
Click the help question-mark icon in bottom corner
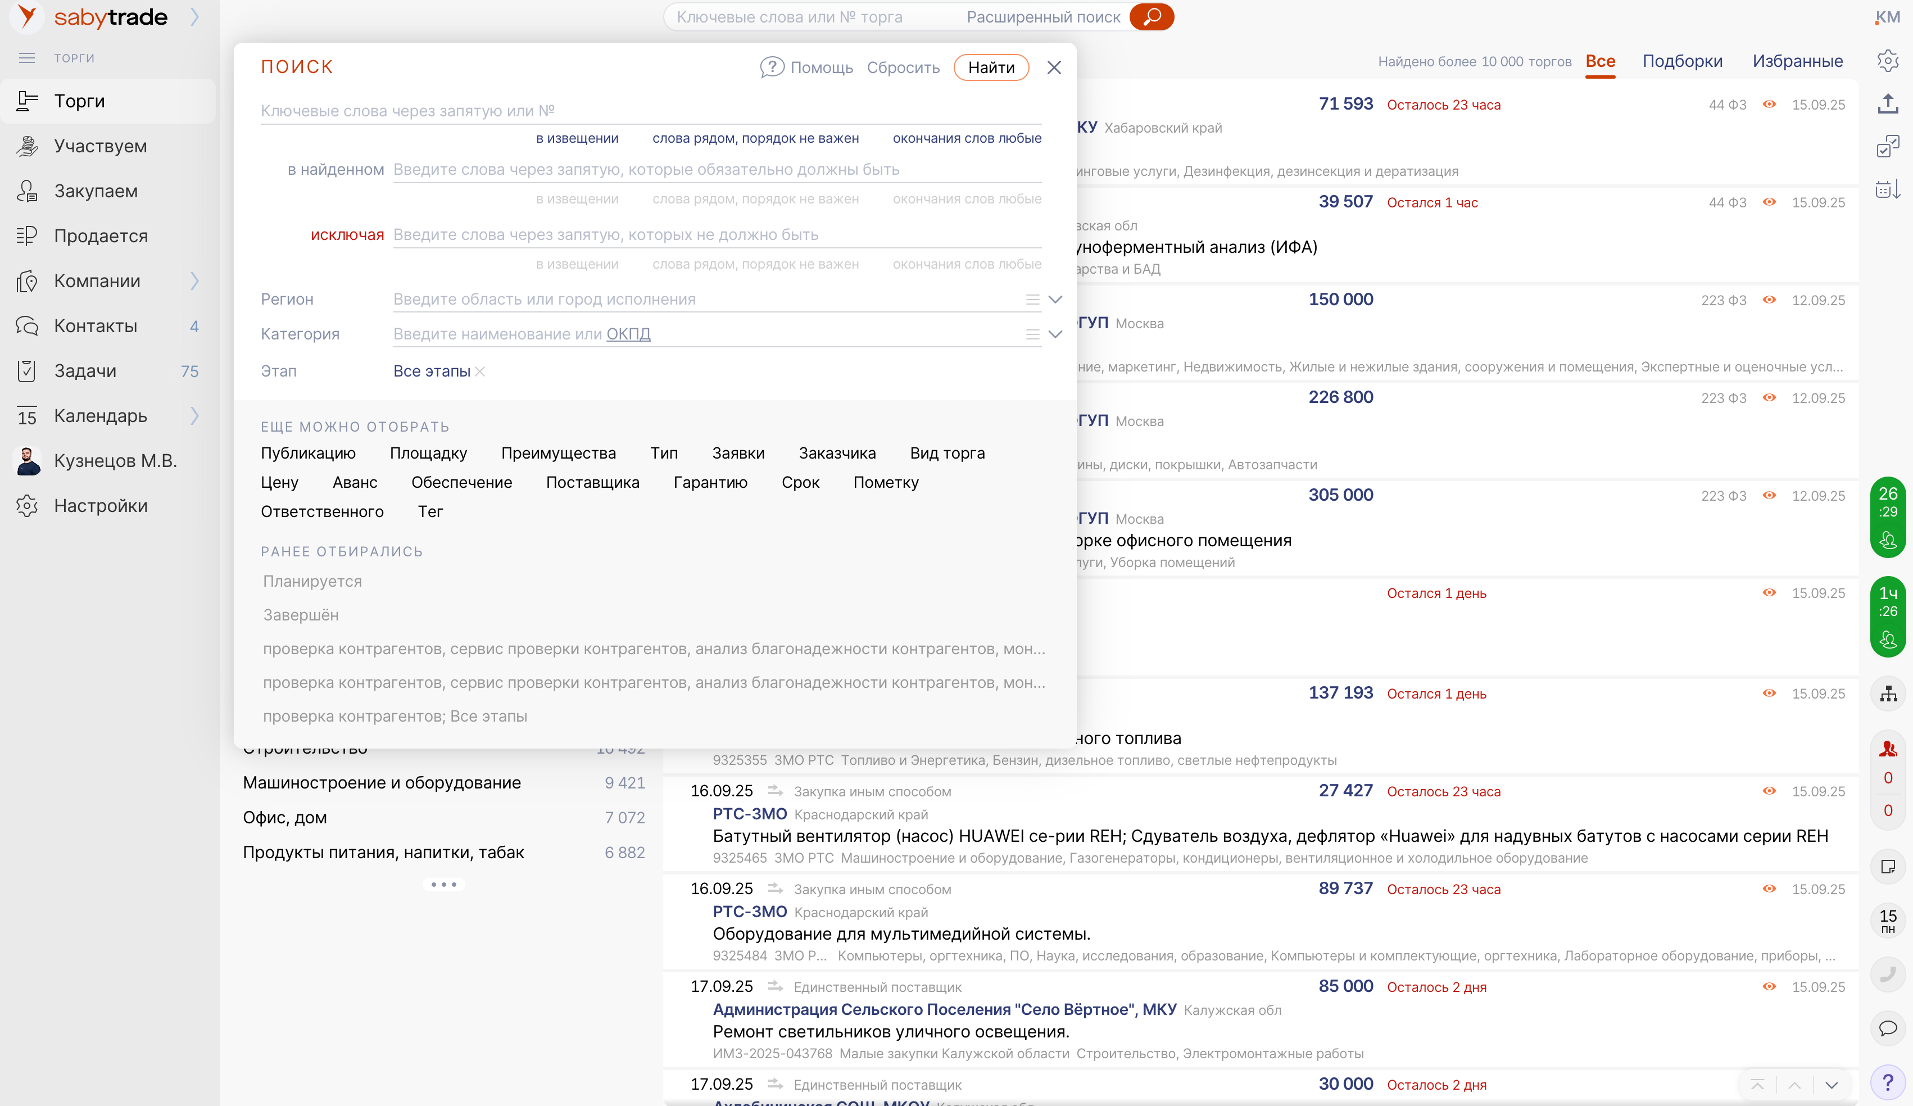[1887, 1082]
